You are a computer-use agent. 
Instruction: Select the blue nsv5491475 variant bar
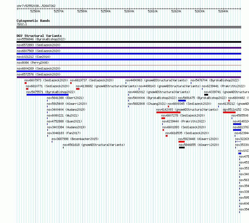182,101
